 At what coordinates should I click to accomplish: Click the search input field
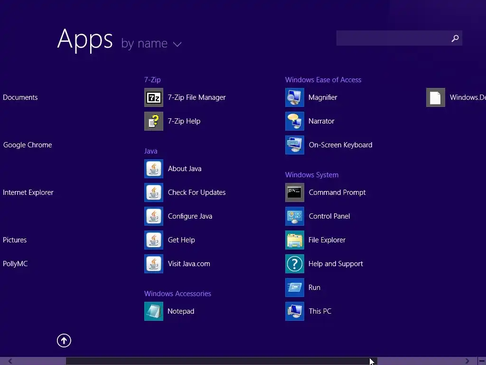[399, 38]
